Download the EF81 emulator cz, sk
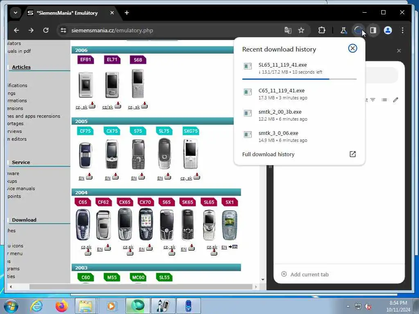This screenshot has height=314, width=419. 85,106
